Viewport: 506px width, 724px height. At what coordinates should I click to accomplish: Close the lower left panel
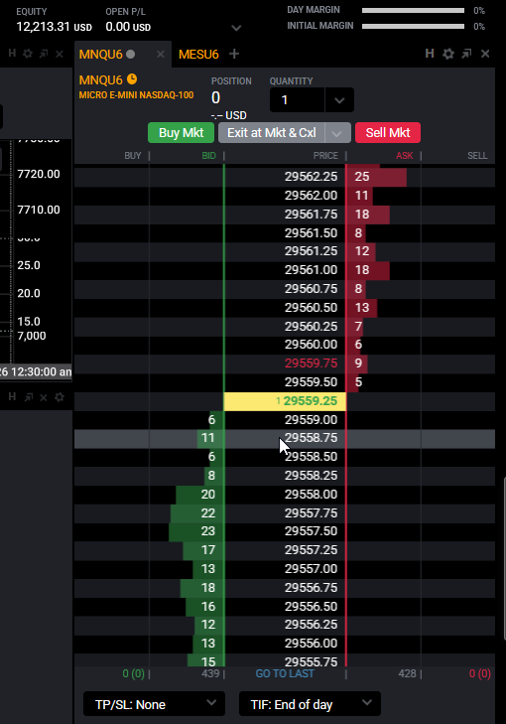click(x=44, y=397)
